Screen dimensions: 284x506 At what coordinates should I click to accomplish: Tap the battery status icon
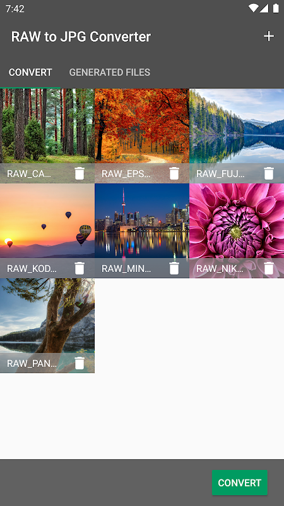pyautogui.click(x=276, y=8)
